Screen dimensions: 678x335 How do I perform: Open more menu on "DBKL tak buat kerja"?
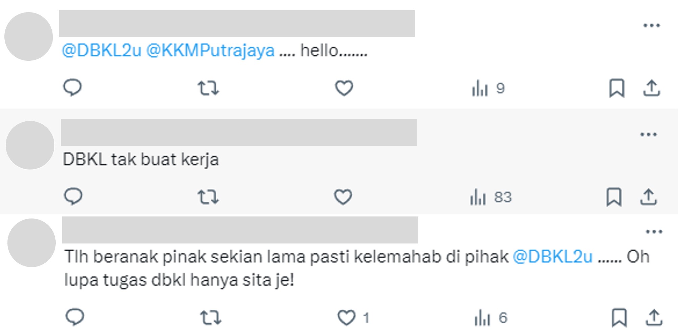tap(648, 134)
